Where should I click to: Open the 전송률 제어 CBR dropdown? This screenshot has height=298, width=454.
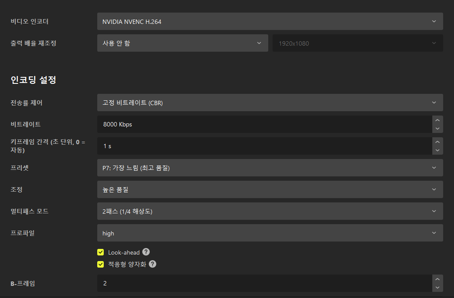pyautogui.click(x=270, y=103)
